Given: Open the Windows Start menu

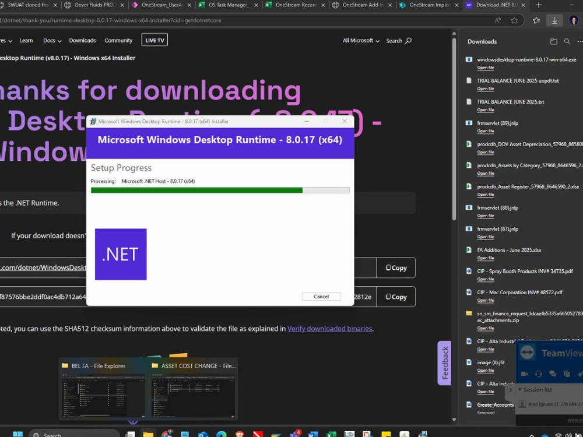Looking at the screenshot, I should point(18,434).
